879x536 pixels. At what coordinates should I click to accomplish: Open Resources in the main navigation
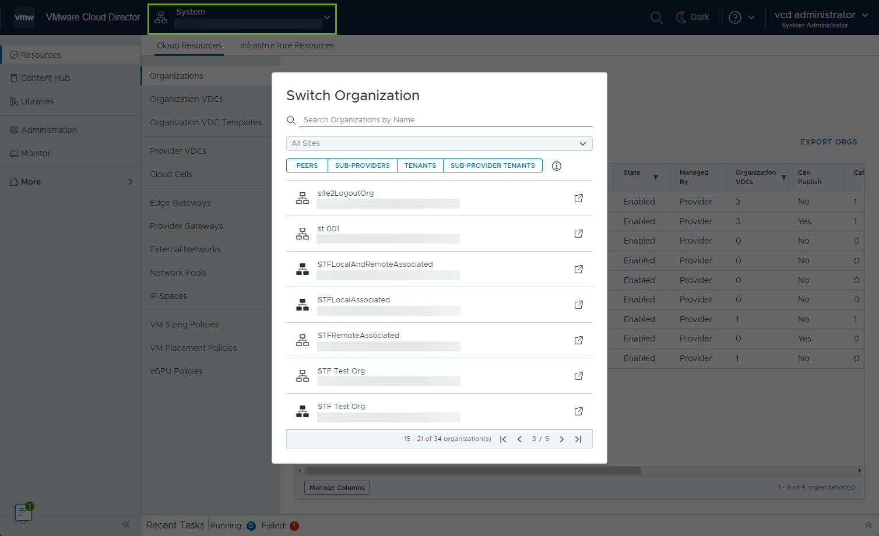[x=71, y=55]
